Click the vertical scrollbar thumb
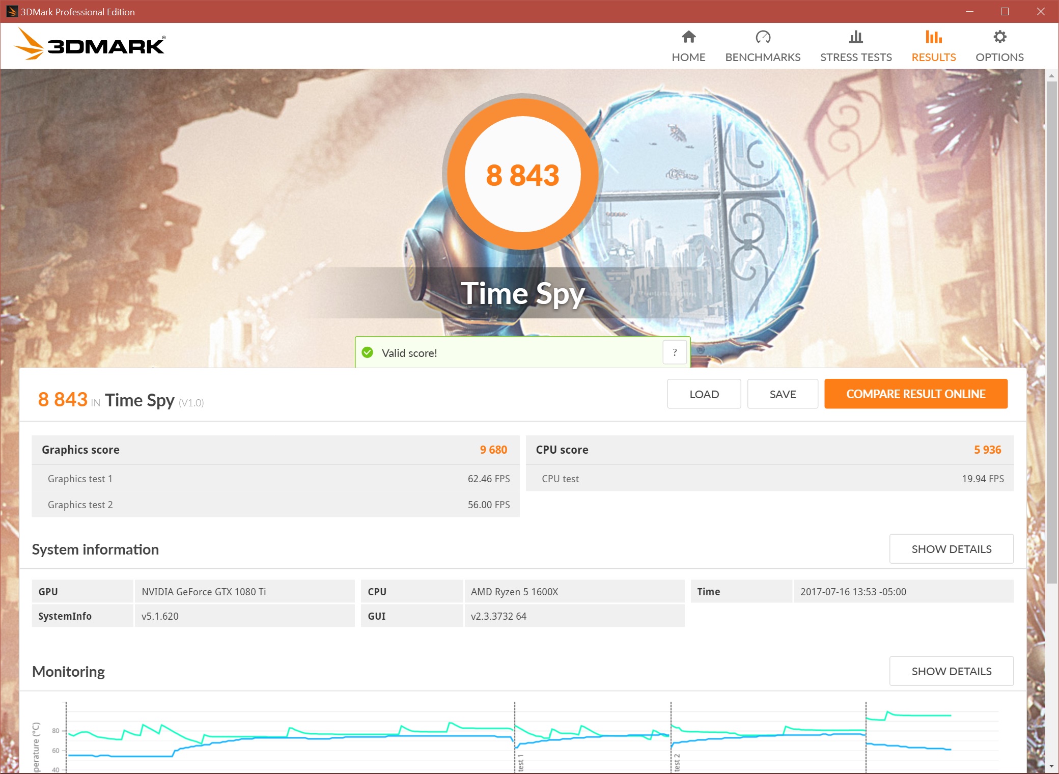The width and height of the screenshot is (1059, 774). pyautogui.click(x=1051, y=331)
